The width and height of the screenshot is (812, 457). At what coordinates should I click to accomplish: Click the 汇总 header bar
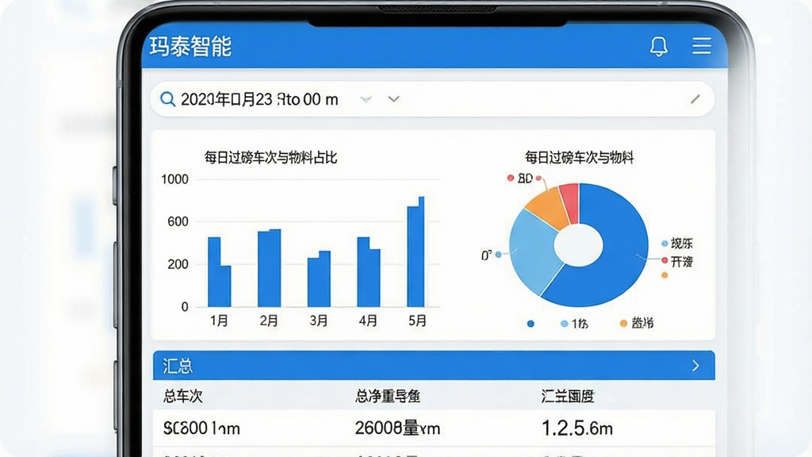(x=434, y=366)
